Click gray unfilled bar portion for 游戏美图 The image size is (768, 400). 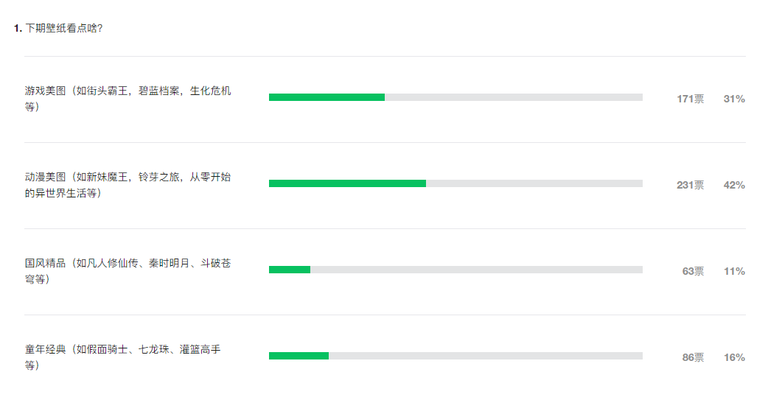(514, 97)
